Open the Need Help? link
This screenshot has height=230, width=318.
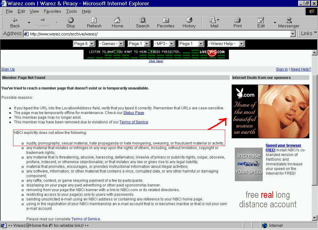[x=301, y=69]
